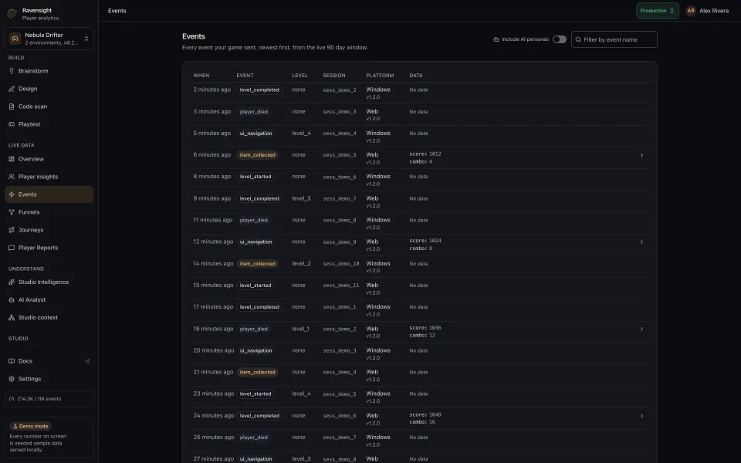
Task: Click the player_died tag at 3 minutes ago
Action: click(x=253, y=111)
